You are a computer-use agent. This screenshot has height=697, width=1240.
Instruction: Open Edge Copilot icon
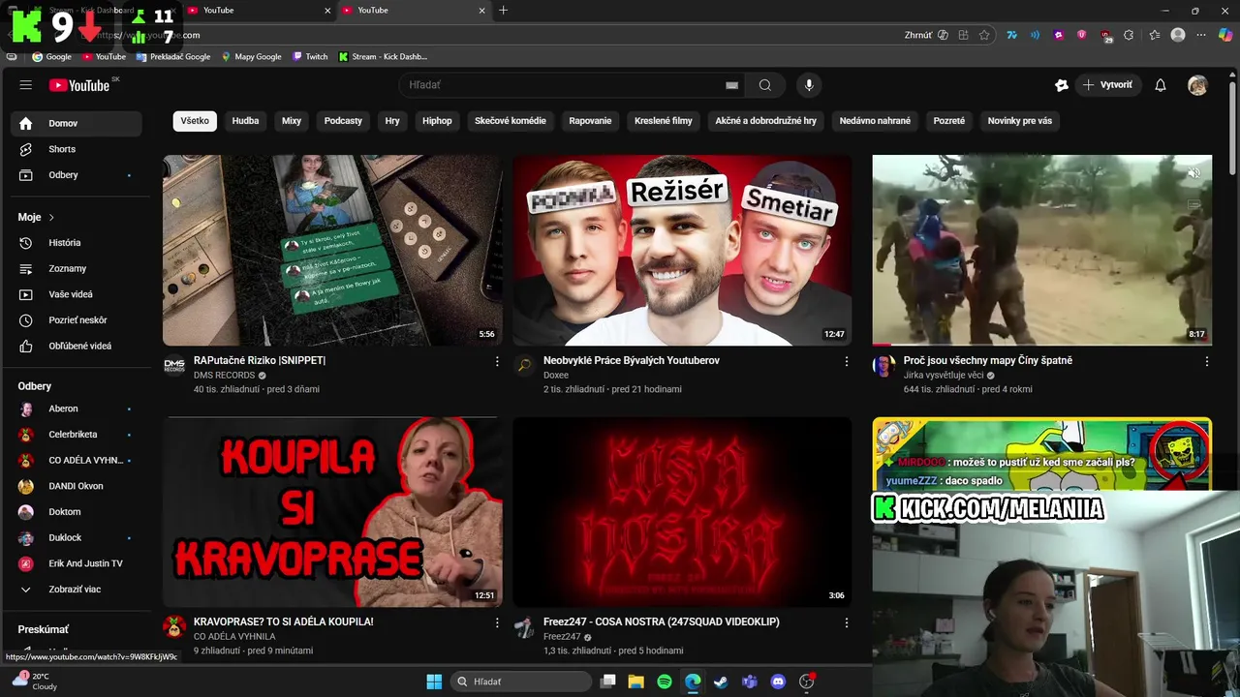click(1225, 35)
